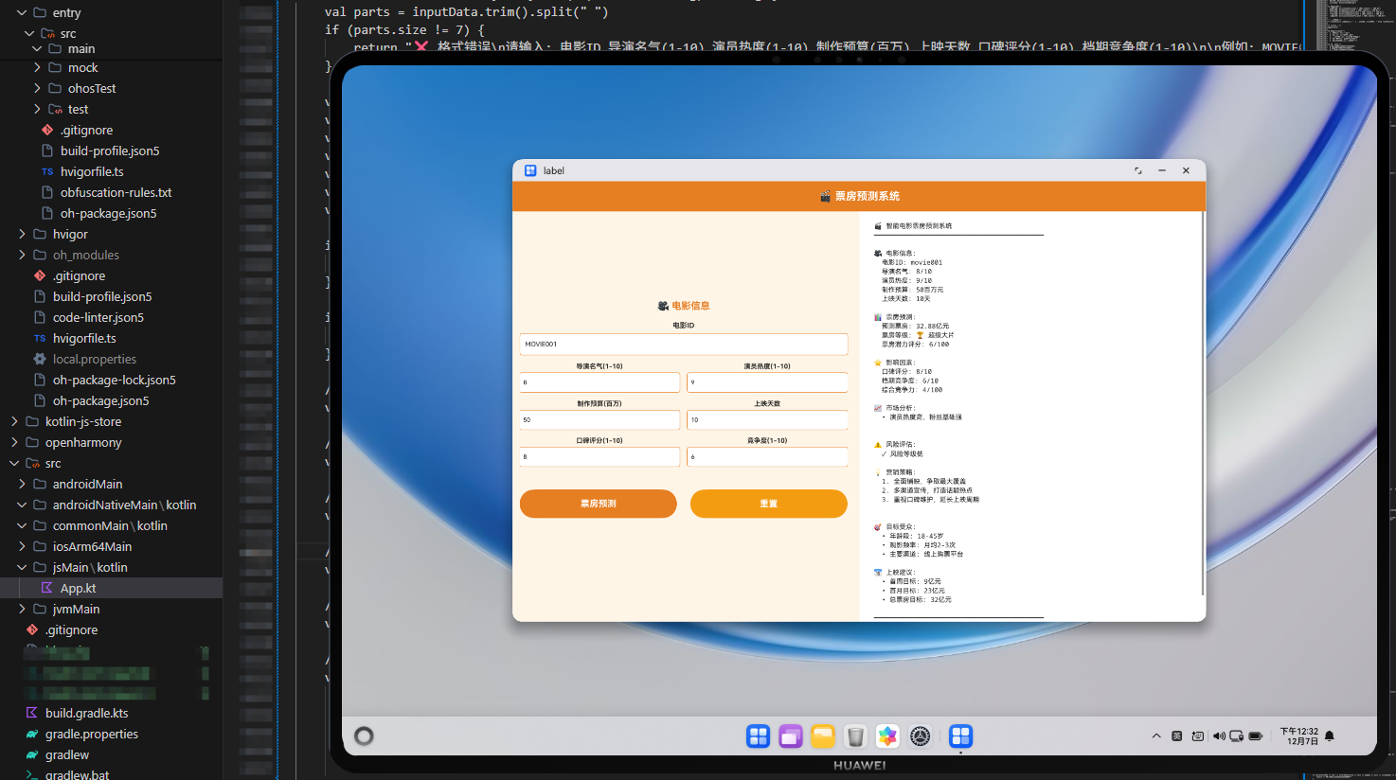1396x780 pixels.
Task: Expand the system tray hidden icons arrow
Action: click(1156, 736)
